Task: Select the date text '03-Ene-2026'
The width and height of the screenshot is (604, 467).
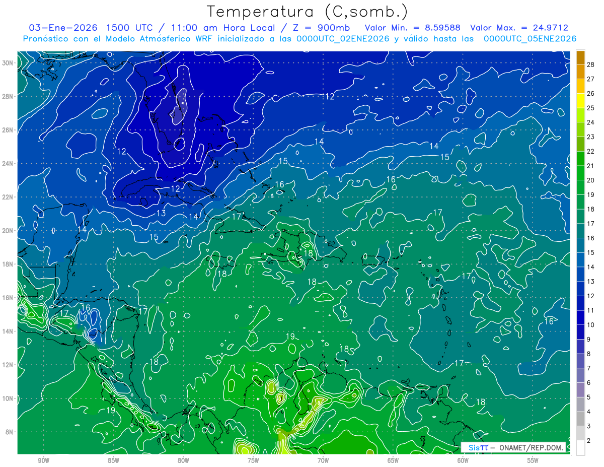Action: pos(63,28)
